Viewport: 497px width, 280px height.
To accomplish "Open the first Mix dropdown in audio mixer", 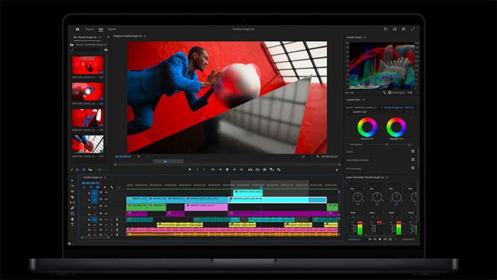I will click(357, 189).
